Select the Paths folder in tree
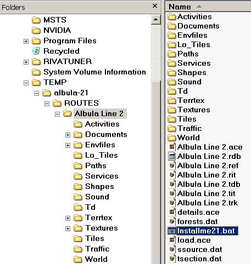251x264 pixels. point(96,165)
